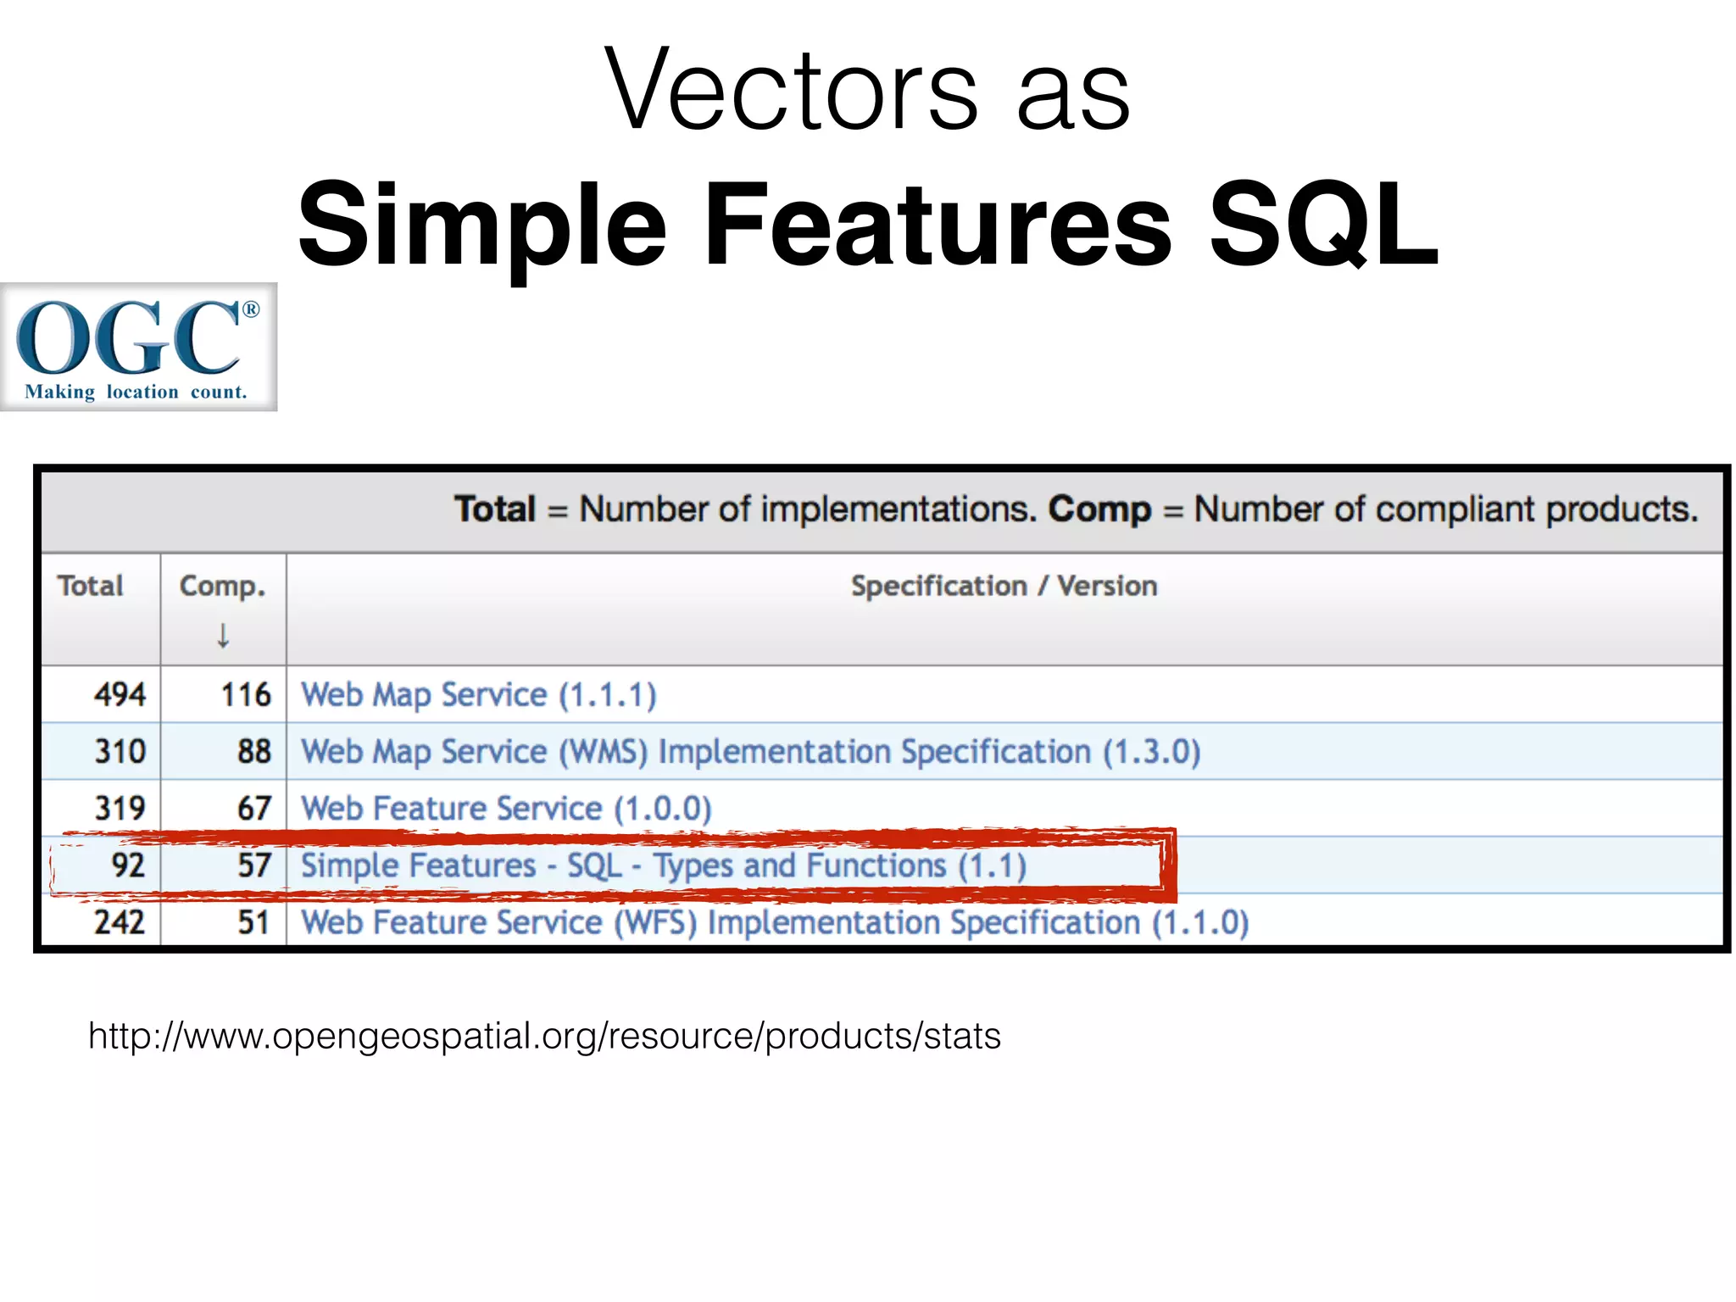Select the Comp. value 116
Viewport: 1736px width, 1302px height.
point(246,695)
